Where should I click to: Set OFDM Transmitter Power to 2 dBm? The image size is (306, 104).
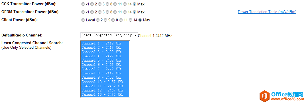point(92,12)
